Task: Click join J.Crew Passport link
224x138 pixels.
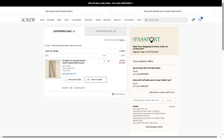Action: [143, 52]
